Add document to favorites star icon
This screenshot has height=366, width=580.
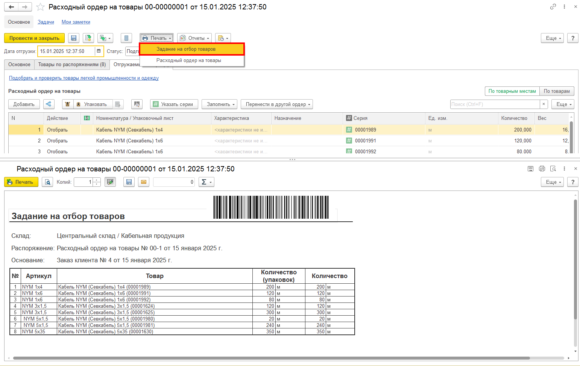pos(41,7)
